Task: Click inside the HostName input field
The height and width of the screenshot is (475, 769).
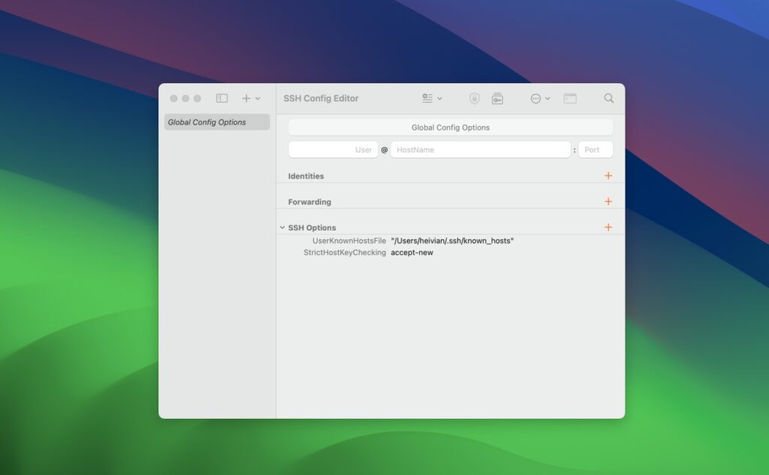Action: (x=480, y=149)
